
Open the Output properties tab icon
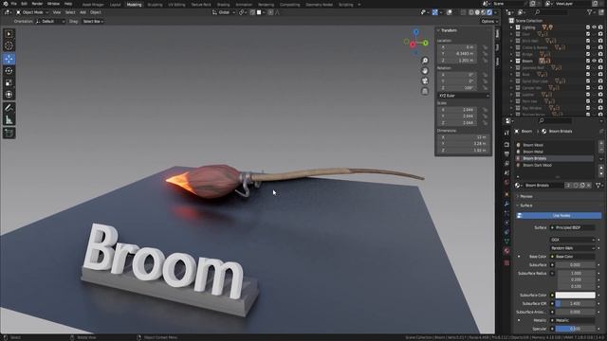(506, 153)
